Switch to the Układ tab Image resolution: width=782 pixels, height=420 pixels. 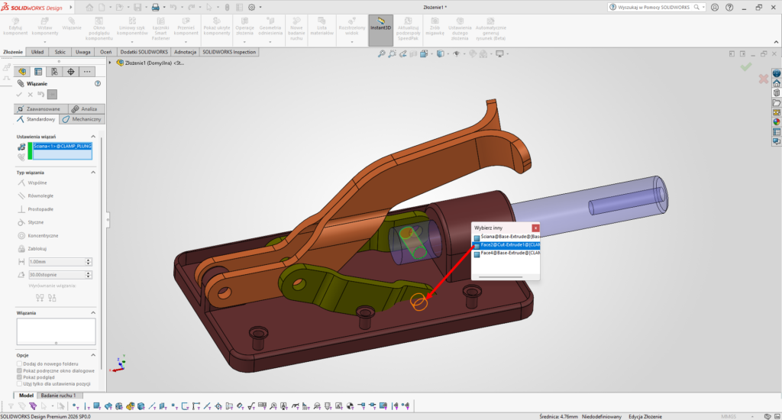pos(37,52)
